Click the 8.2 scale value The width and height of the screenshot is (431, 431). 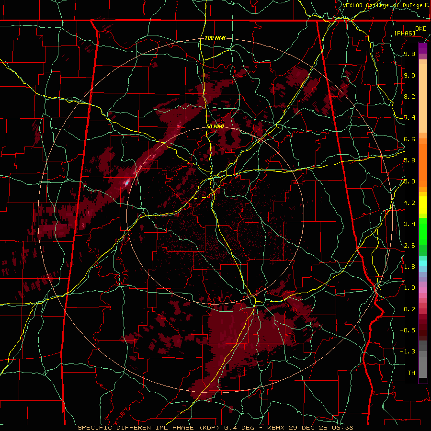coord(409,96)
